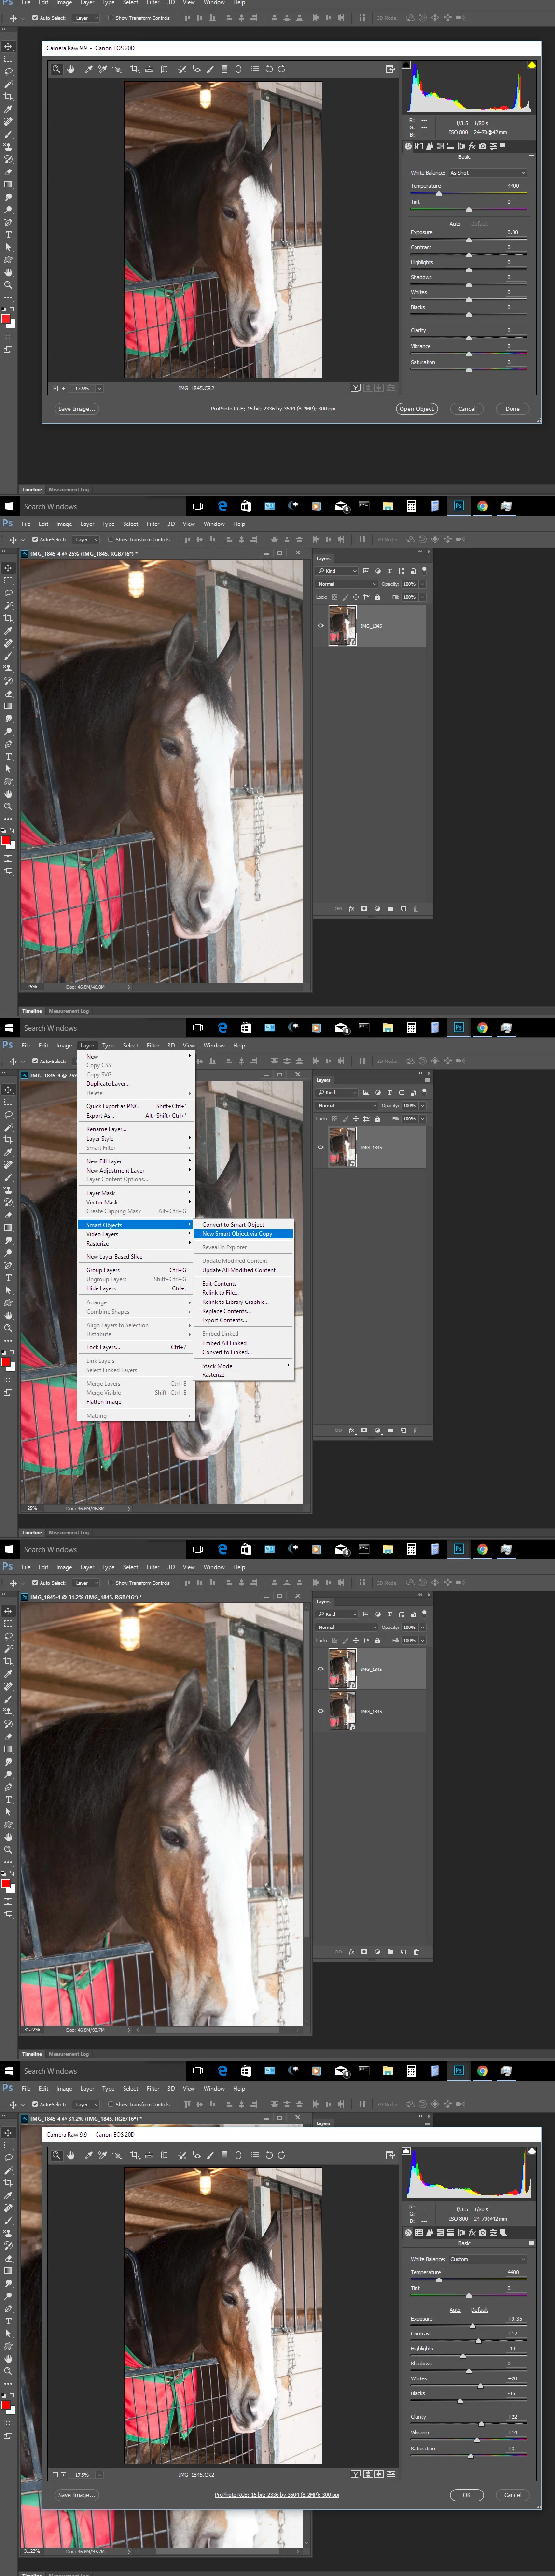
Task: Open Tone Curve panel tab in As Shot dialog
Action: pos(419,146)
